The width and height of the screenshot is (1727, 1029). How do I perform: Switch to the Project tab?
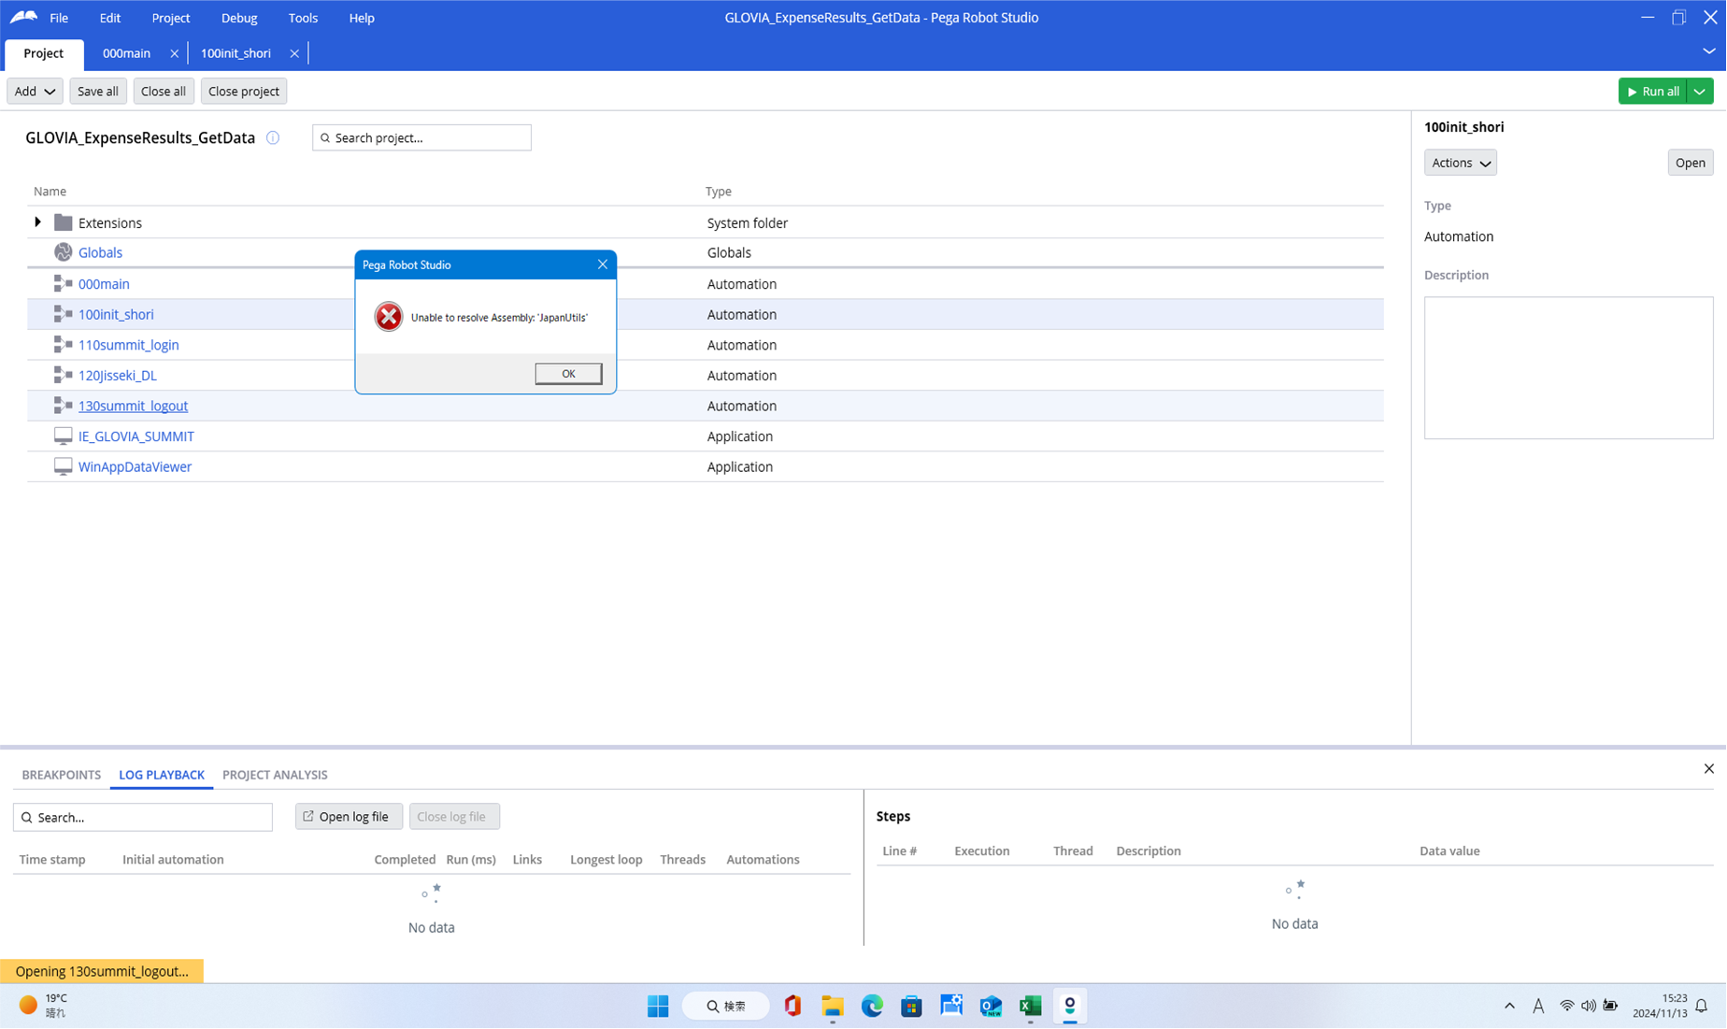tap(44, 53)
